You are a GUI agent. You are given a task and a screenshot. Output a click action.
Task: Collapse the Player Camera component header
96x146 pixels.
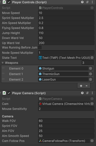coord(0,93)
